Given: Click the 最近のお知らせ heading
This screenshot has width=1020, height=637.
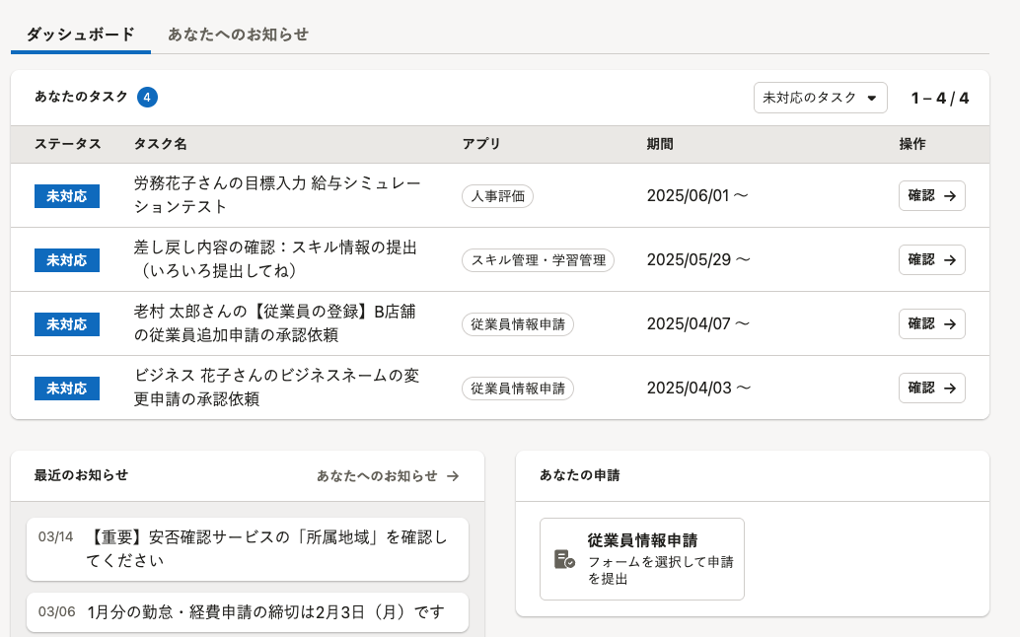Looking at the screenshot, I should 81,475.
